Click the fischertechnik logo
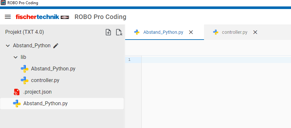The image size is (291, 128). pos(42,17)
